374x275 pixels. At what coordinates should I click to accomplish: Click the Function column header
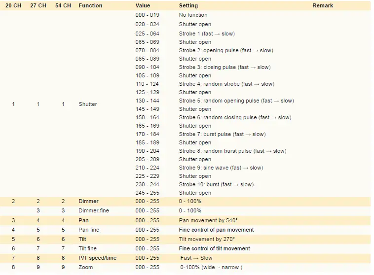pos(90,5)
